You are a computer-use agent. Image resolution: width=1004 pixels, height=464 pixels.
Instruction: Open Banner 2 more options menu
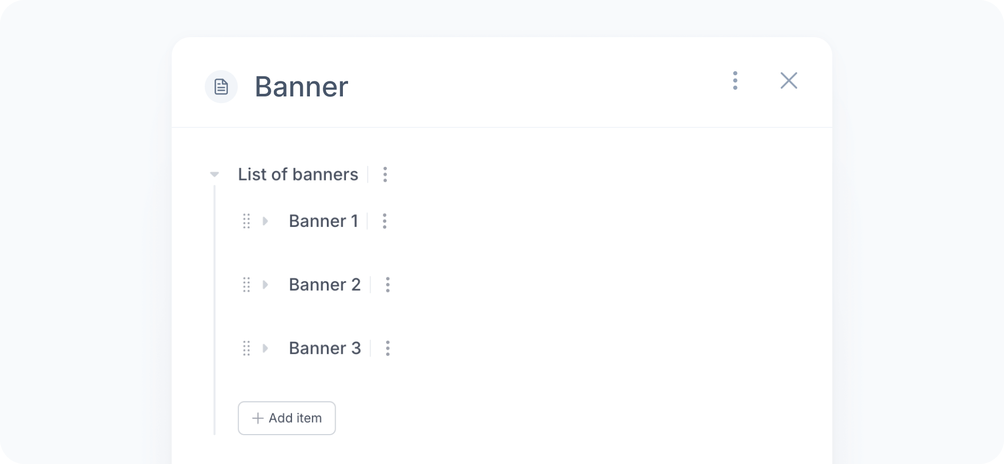[x=387, y=285]
